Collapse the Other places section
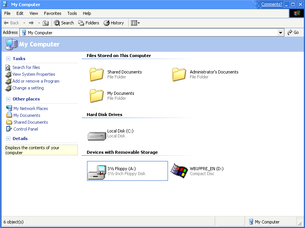 (8, 99)
